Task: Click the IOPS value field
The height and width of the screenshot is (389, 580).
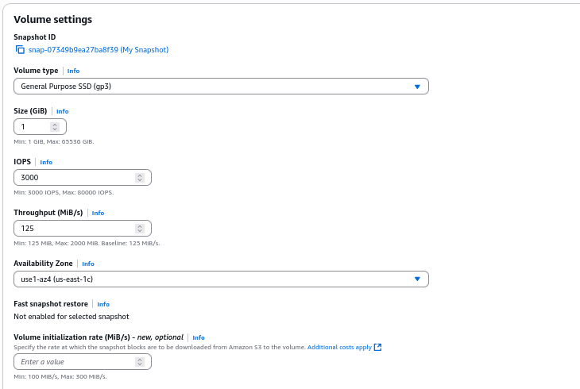Action: point(75,178)
